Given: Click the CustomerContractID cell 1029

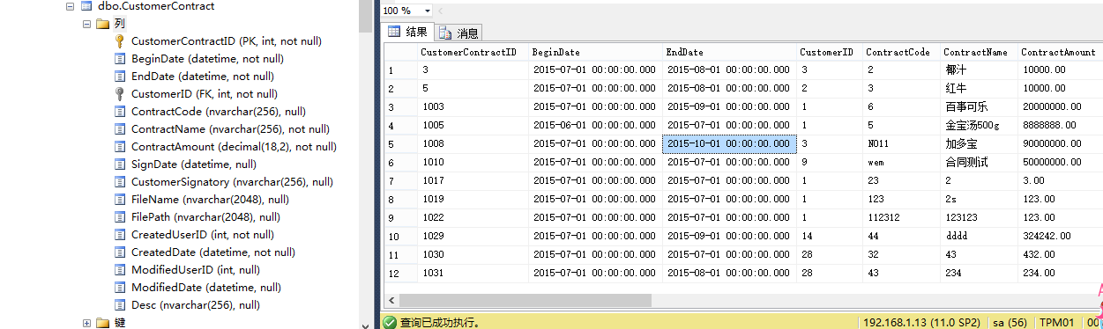Looking at the screenshot, I should pos(473,236).
